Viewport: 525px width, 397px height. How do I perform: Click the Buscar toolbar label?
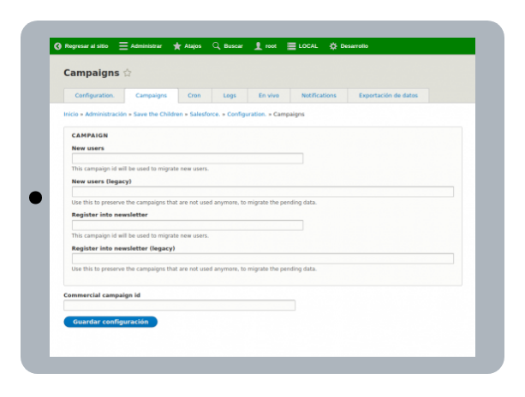233,46
